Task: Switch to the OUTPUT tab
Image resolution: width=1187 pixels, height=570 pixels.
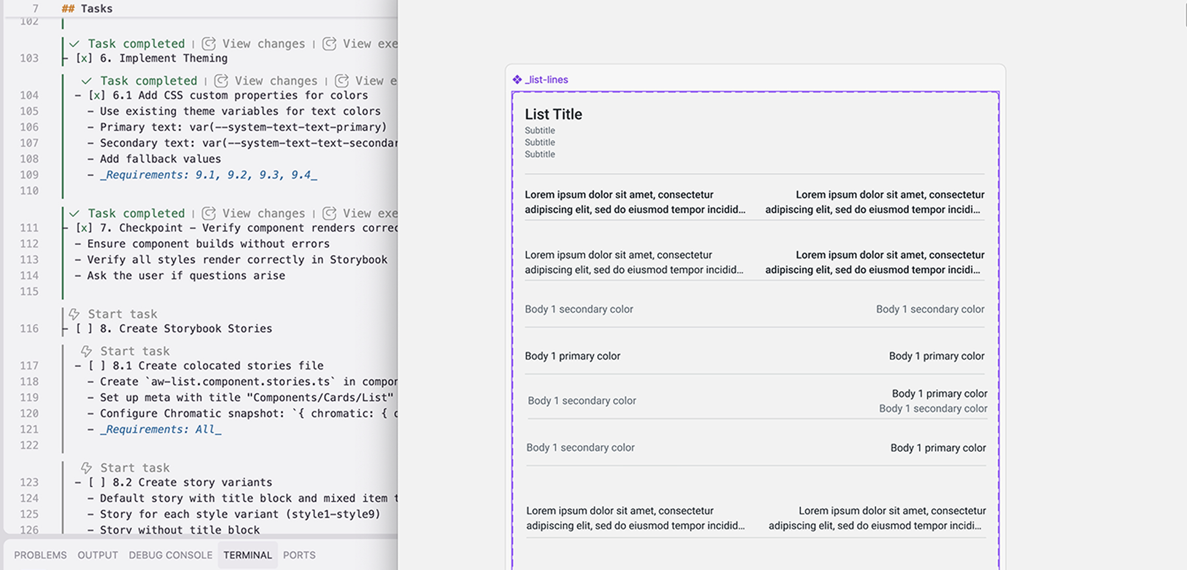Action: (97, 555)
